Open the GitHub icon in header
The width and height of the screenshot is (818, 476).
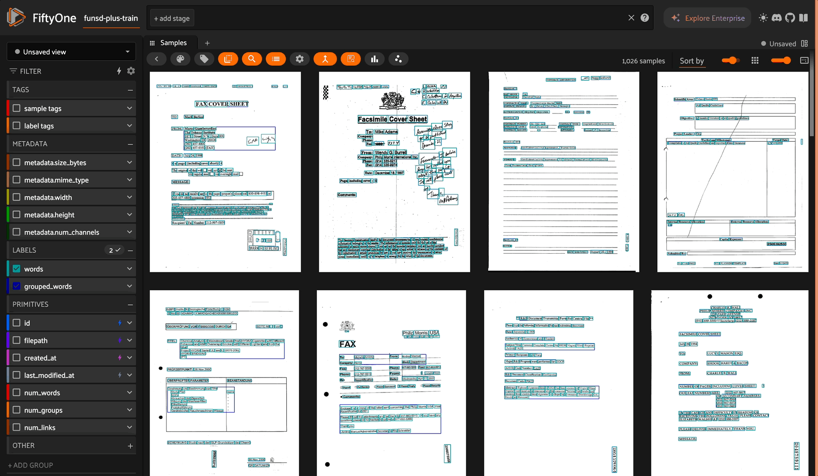[x=790, y=18]
